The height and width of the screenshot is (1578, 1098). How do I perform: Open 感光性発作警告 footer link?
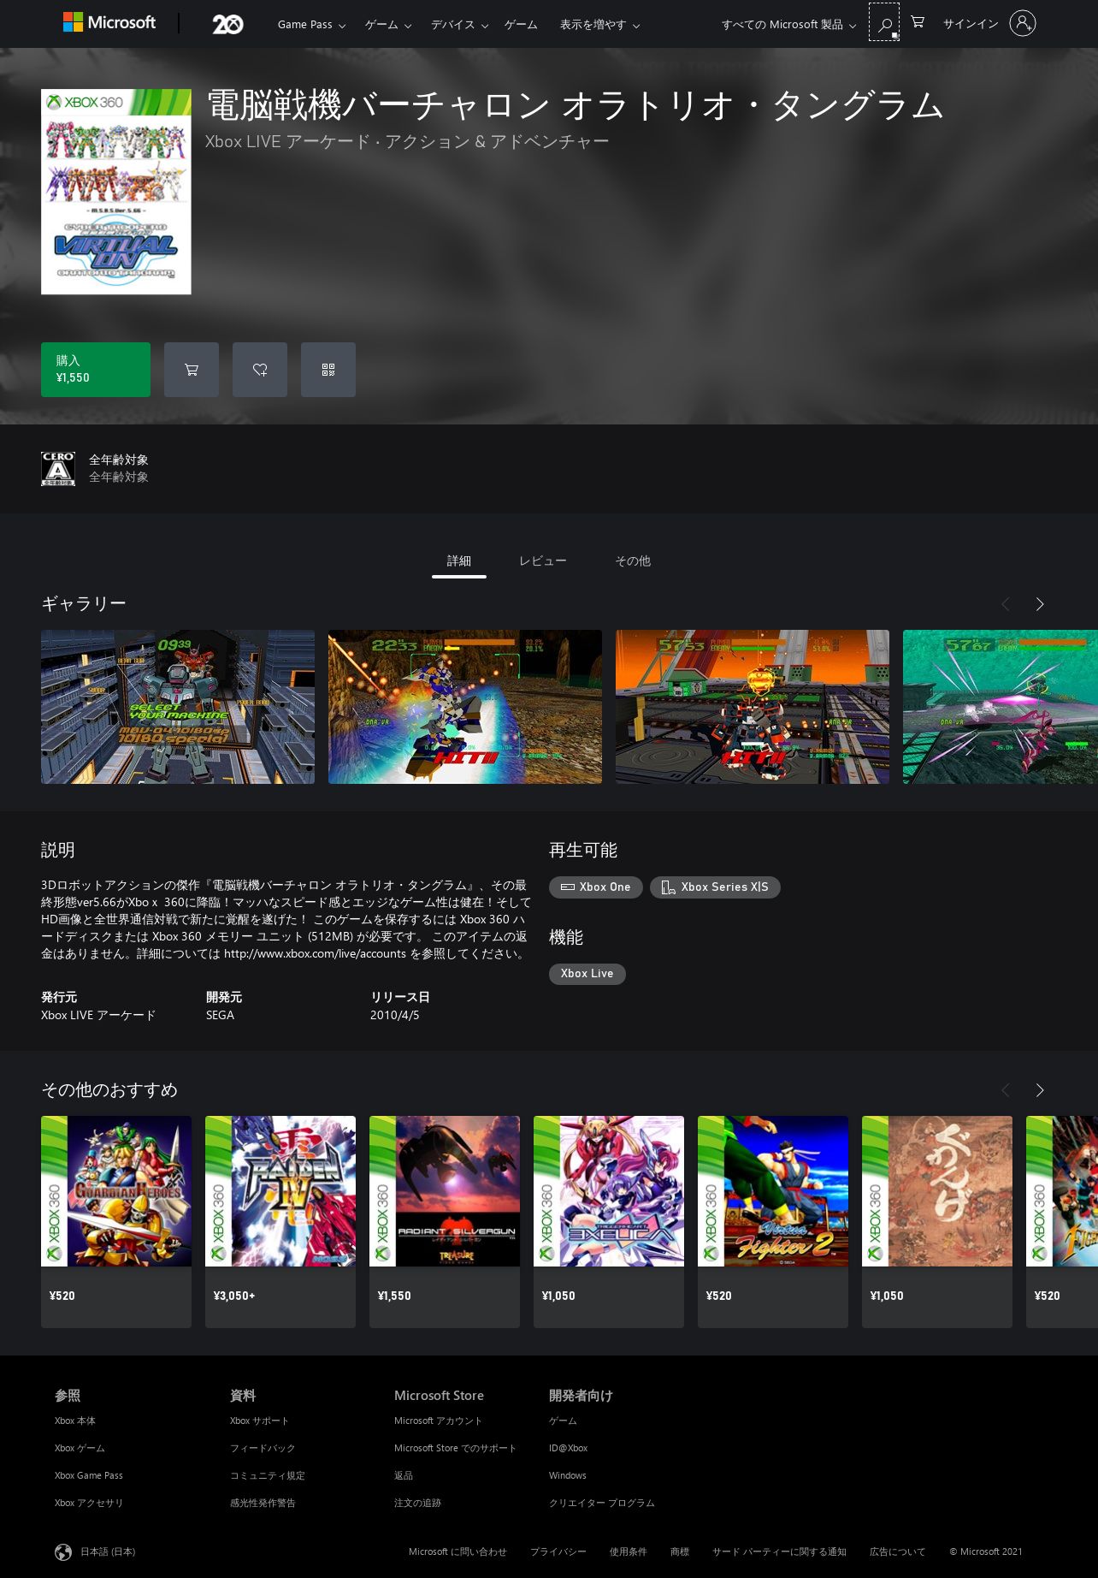point(263,1504)
